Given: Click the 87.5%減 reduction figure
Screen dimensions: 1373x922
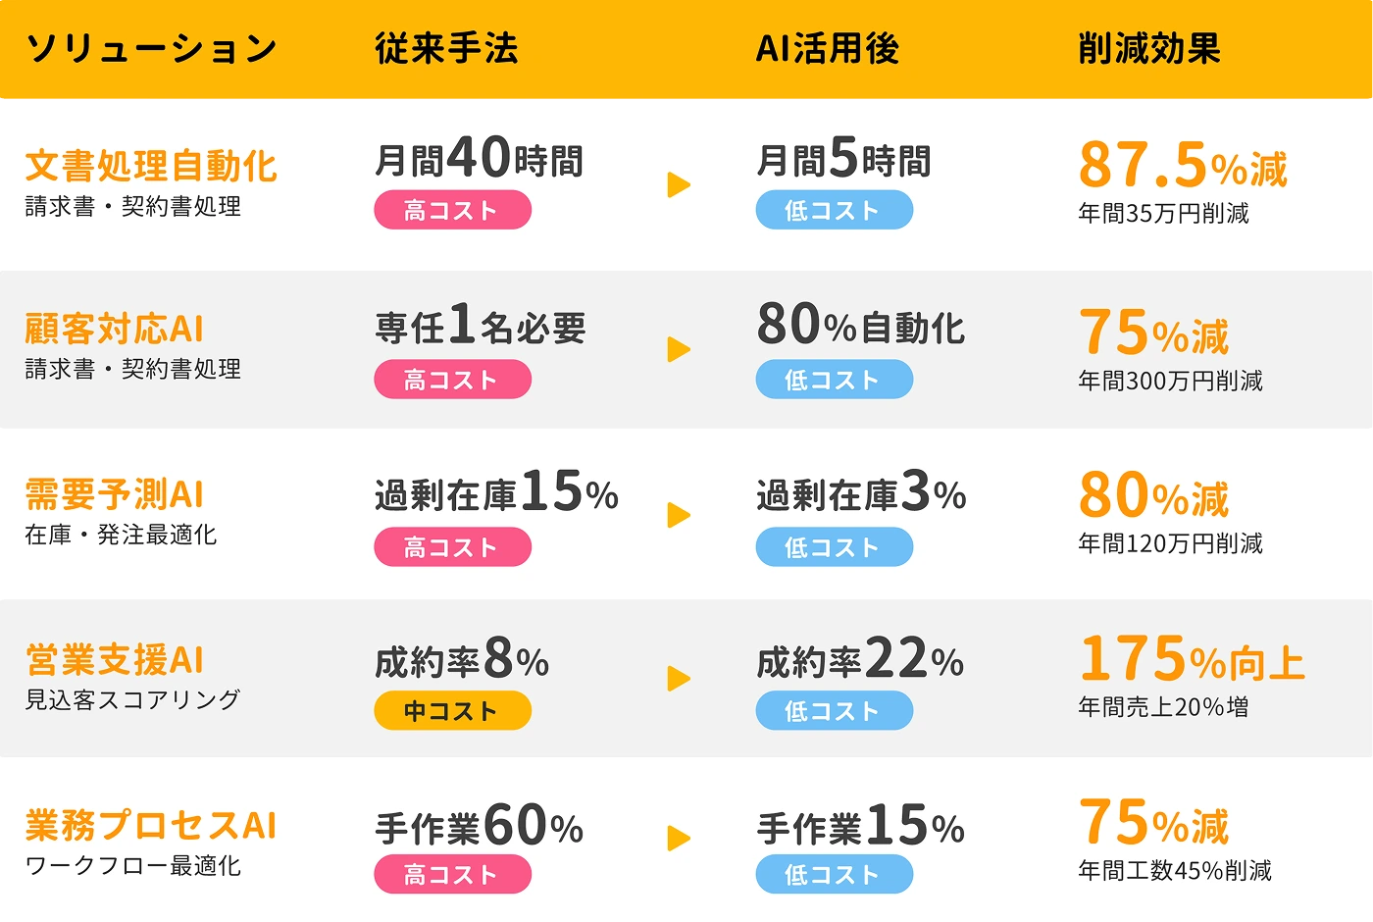Looking at the screenshot, I should (1183, 166).
